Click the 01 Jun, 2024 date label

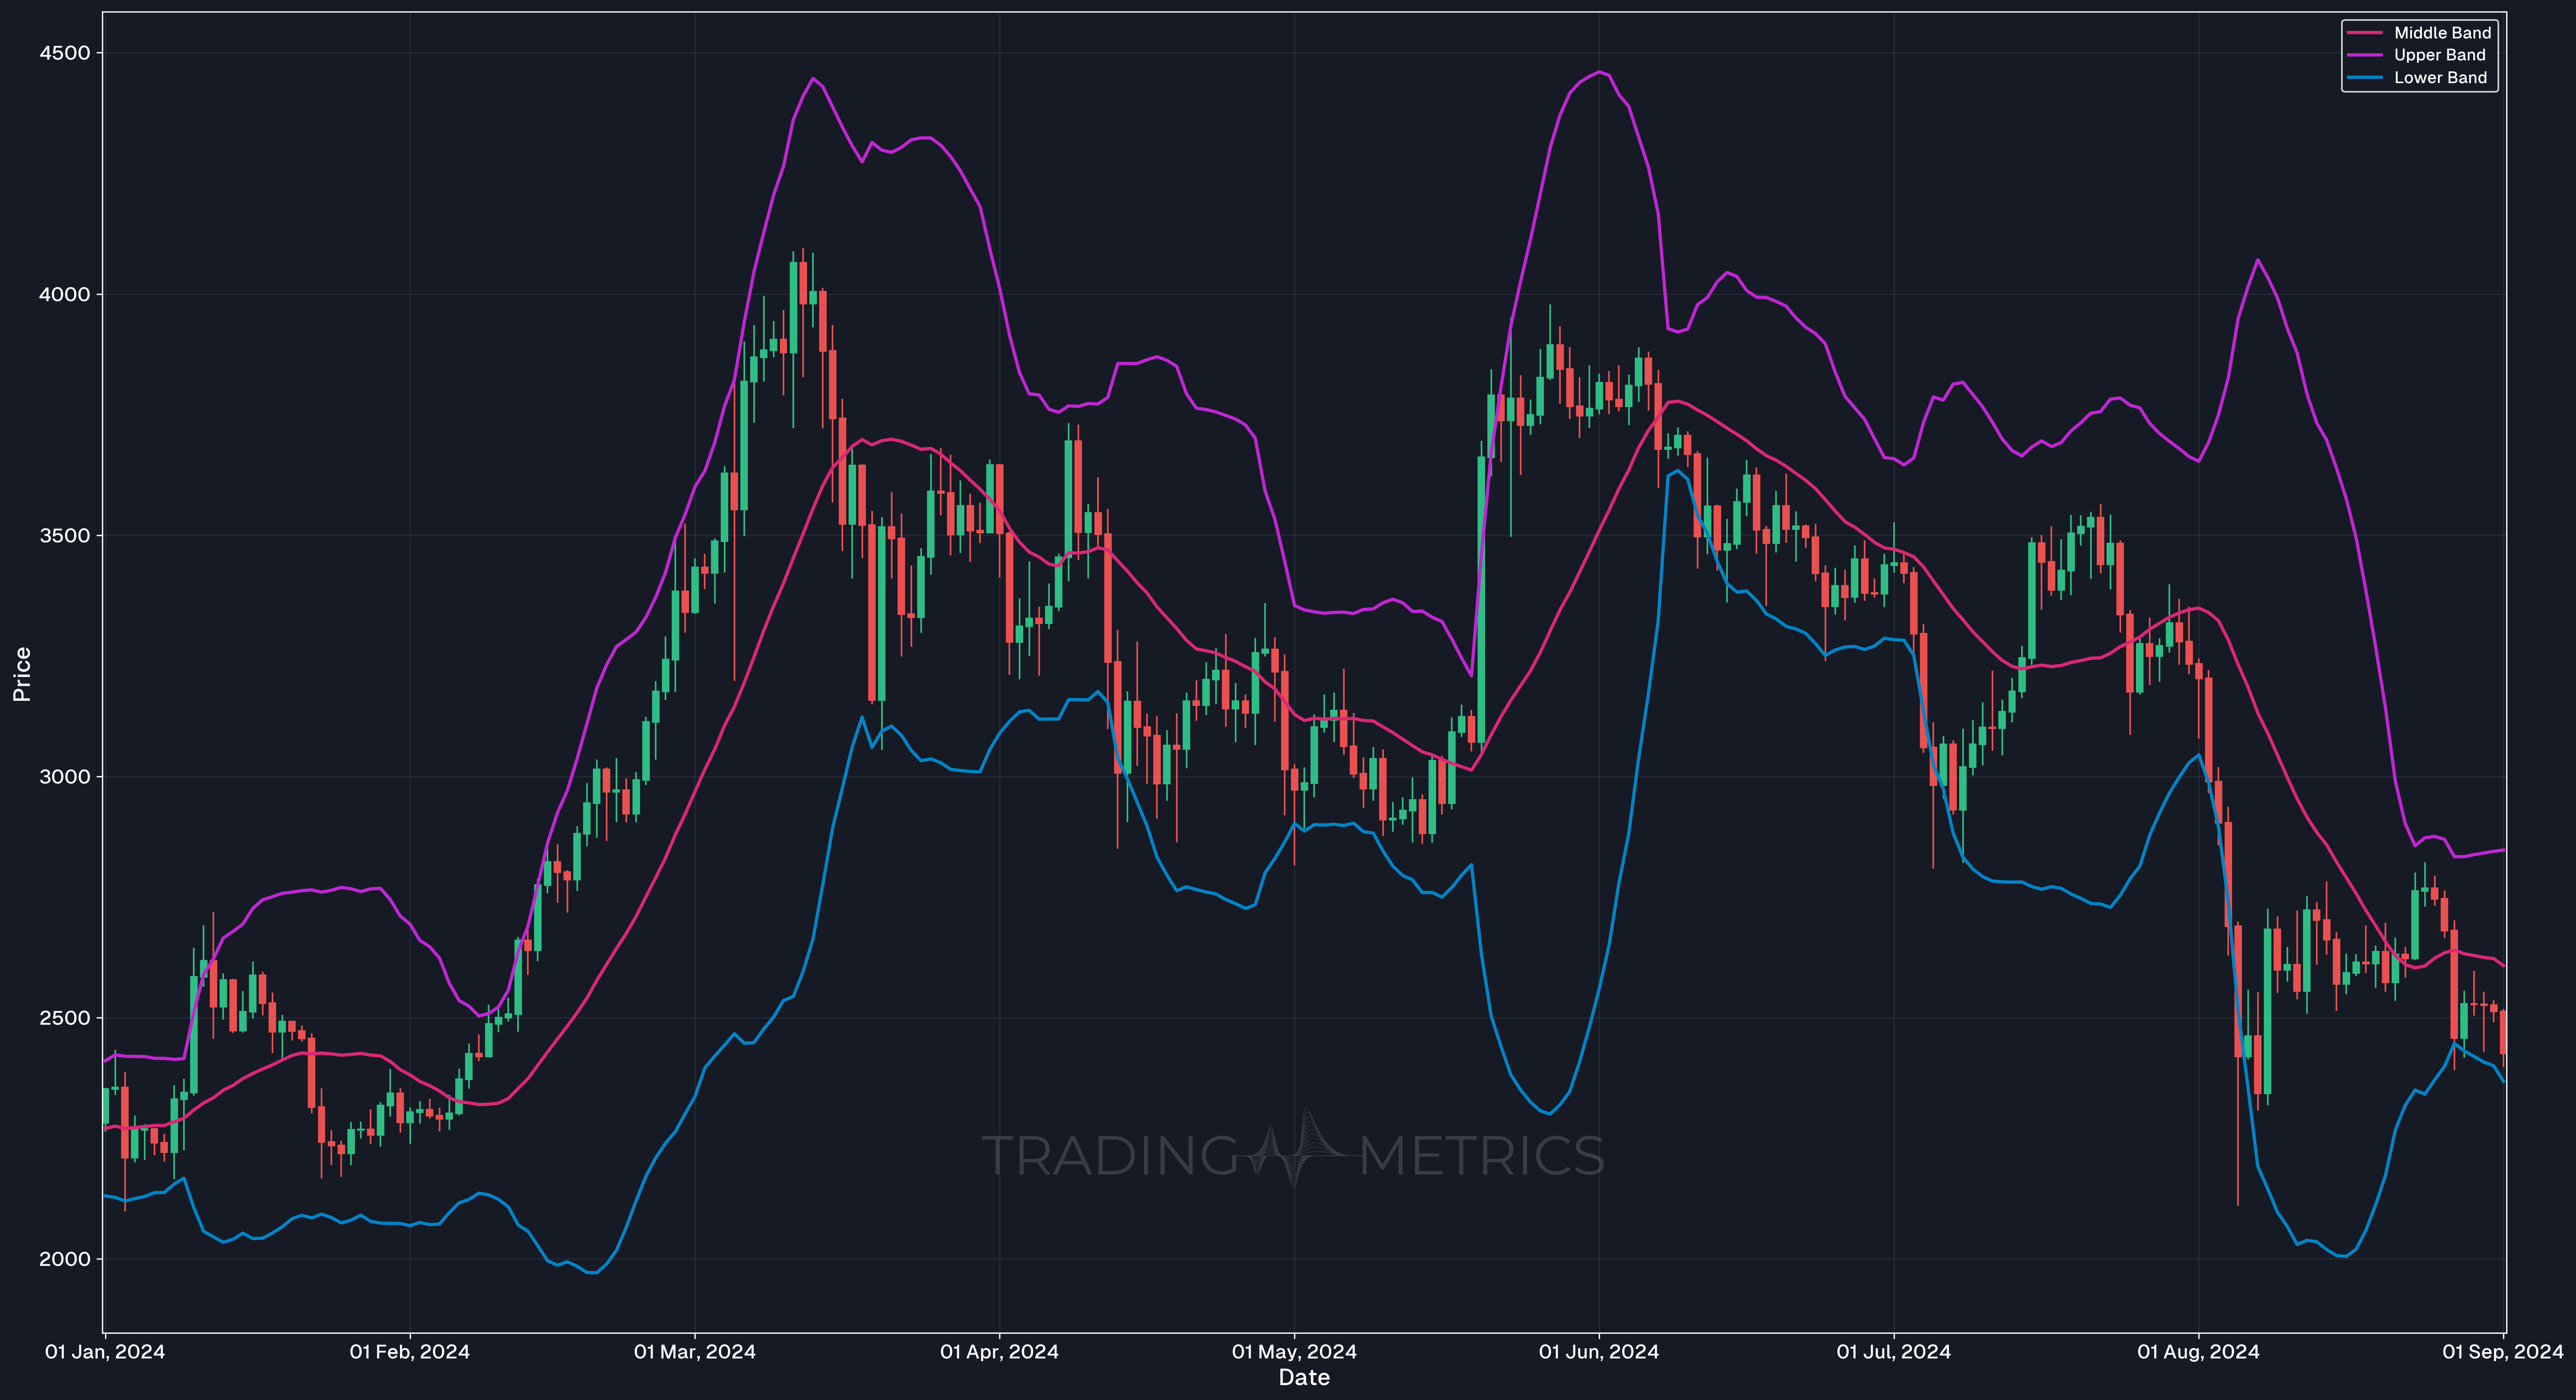[1599, 1352]
